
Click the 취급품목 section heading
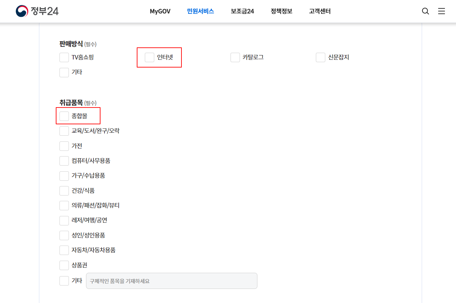71,102
